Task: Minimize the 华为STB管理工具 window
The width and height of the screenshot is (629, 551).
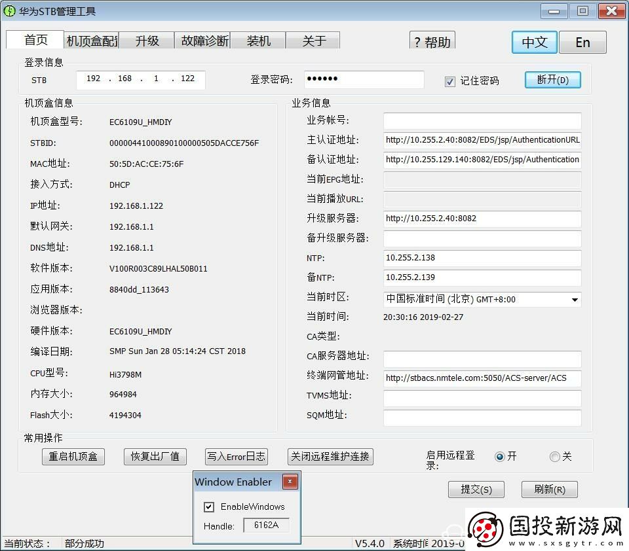Action: point(554,11)
